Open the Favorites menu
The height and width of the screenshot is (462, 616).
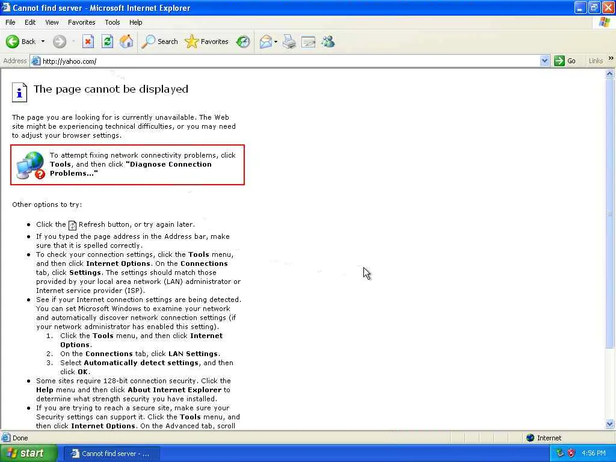click(81, 22)
